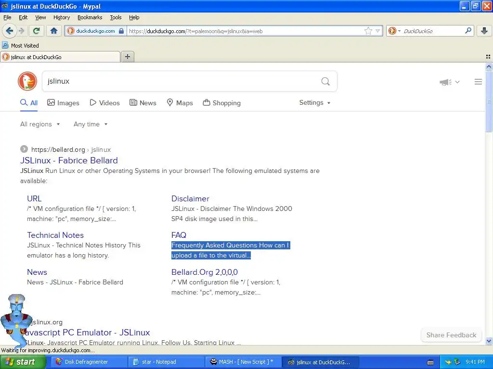Image resolution: width=493 pixels, height=369 pixels.
Task: Click the vertical scrollbar up arrow
Action: pyautogui.click(x=489, y=66)
